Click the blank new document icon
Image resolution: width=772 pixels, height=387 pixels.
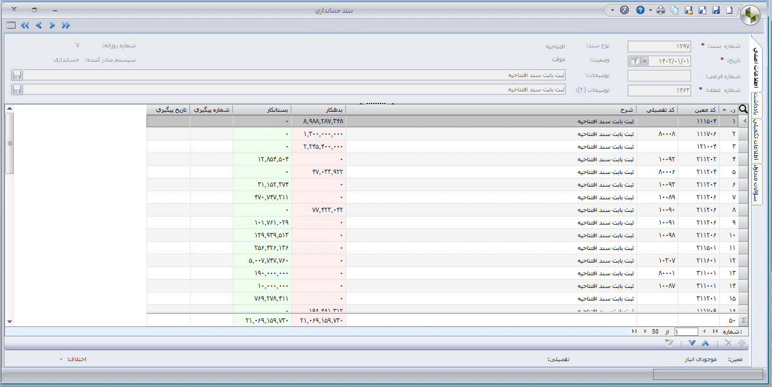tap(730, 10)
